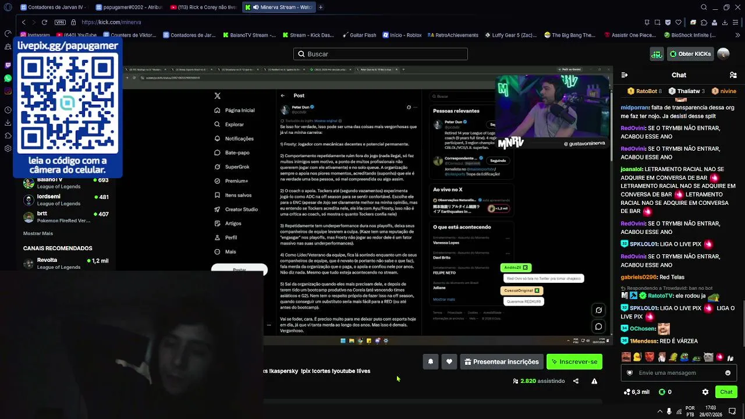
Task: Open the Revolta recommended channel
Action: 66,263
